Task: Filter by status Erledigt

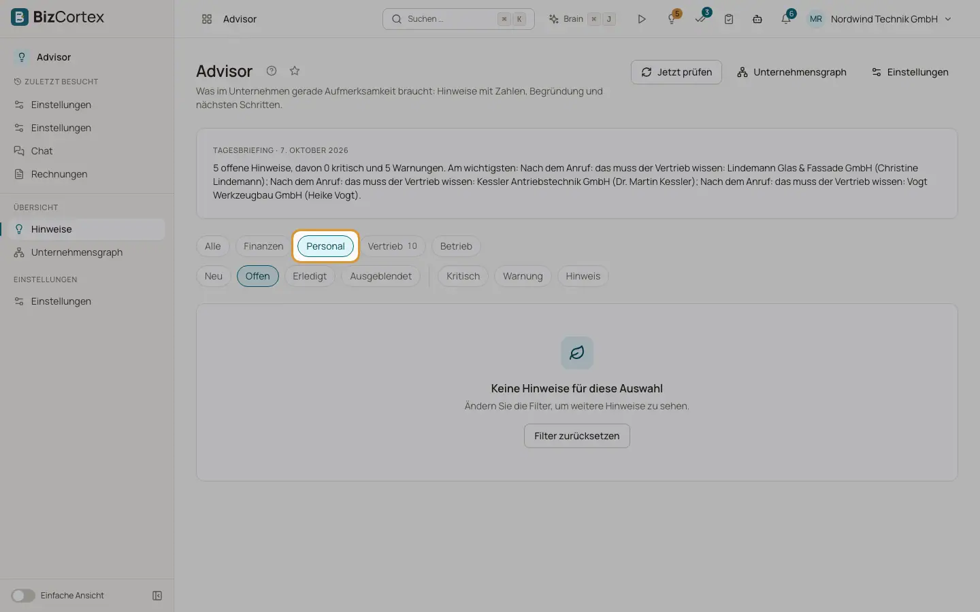Action: coord(310,276)
